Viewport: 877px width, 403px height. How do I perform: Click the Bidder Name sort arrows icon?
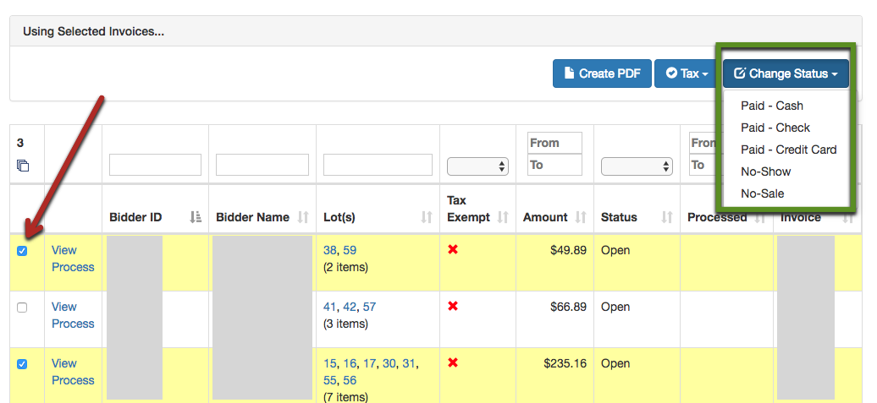304,218
